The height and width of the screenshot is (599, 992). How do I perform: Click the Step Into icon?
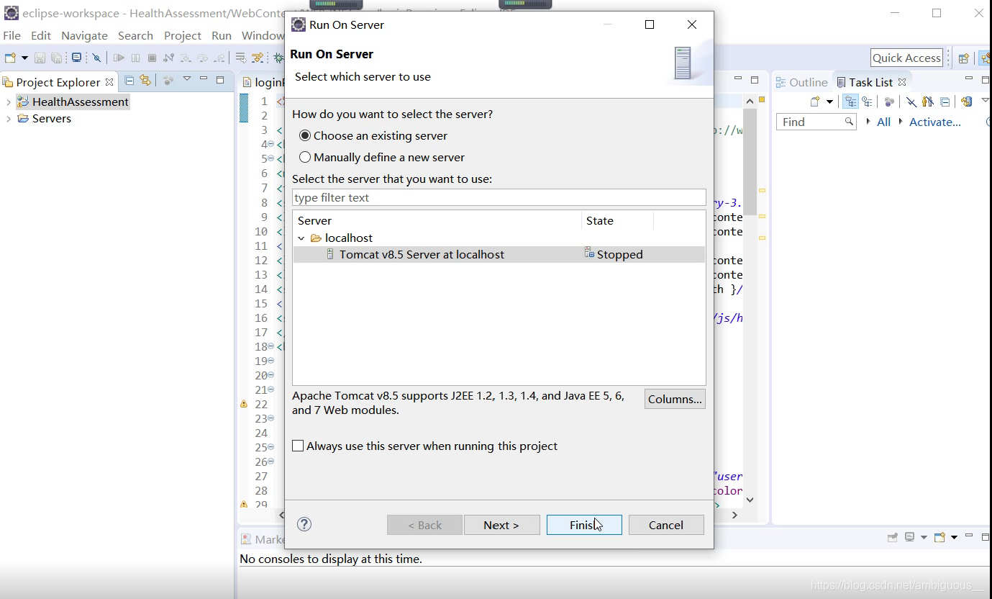click(x=186, y=58)
